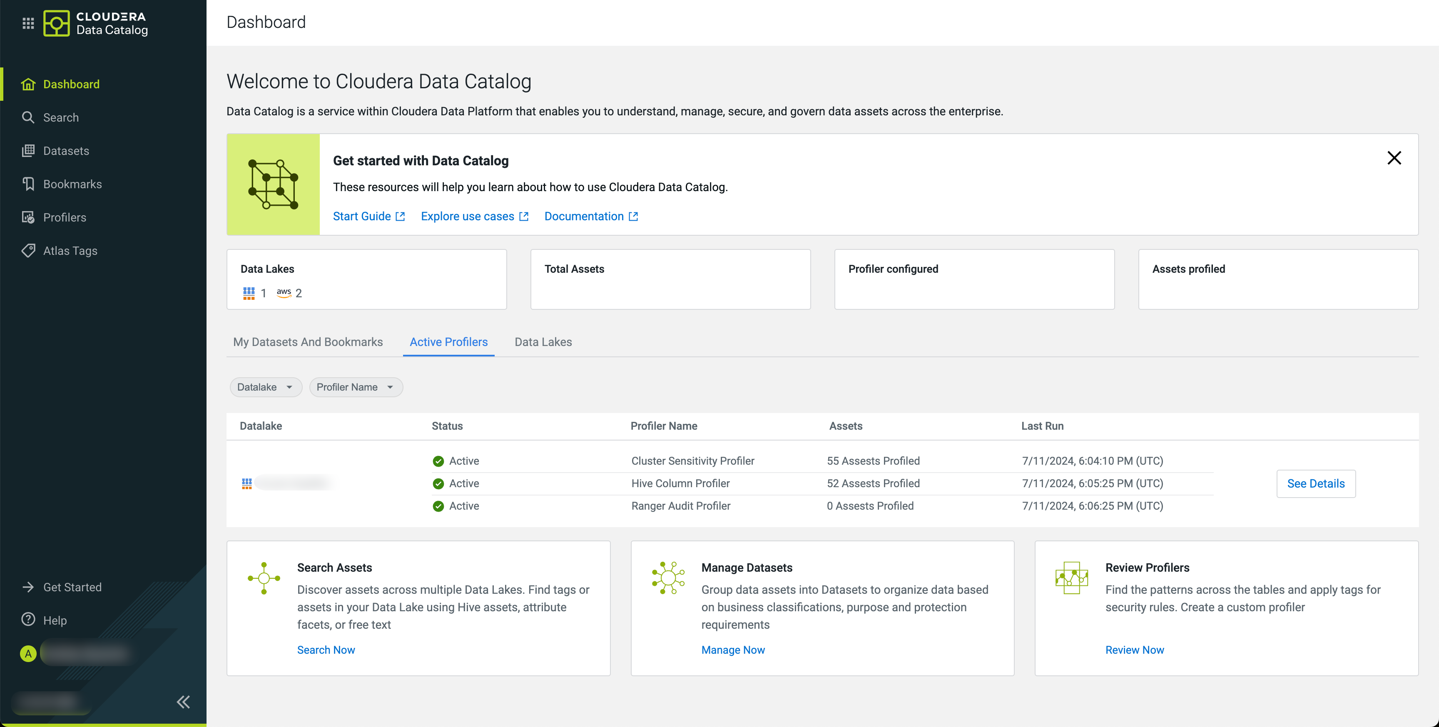Expand the Datalake filter dropdown

(265, 387)
